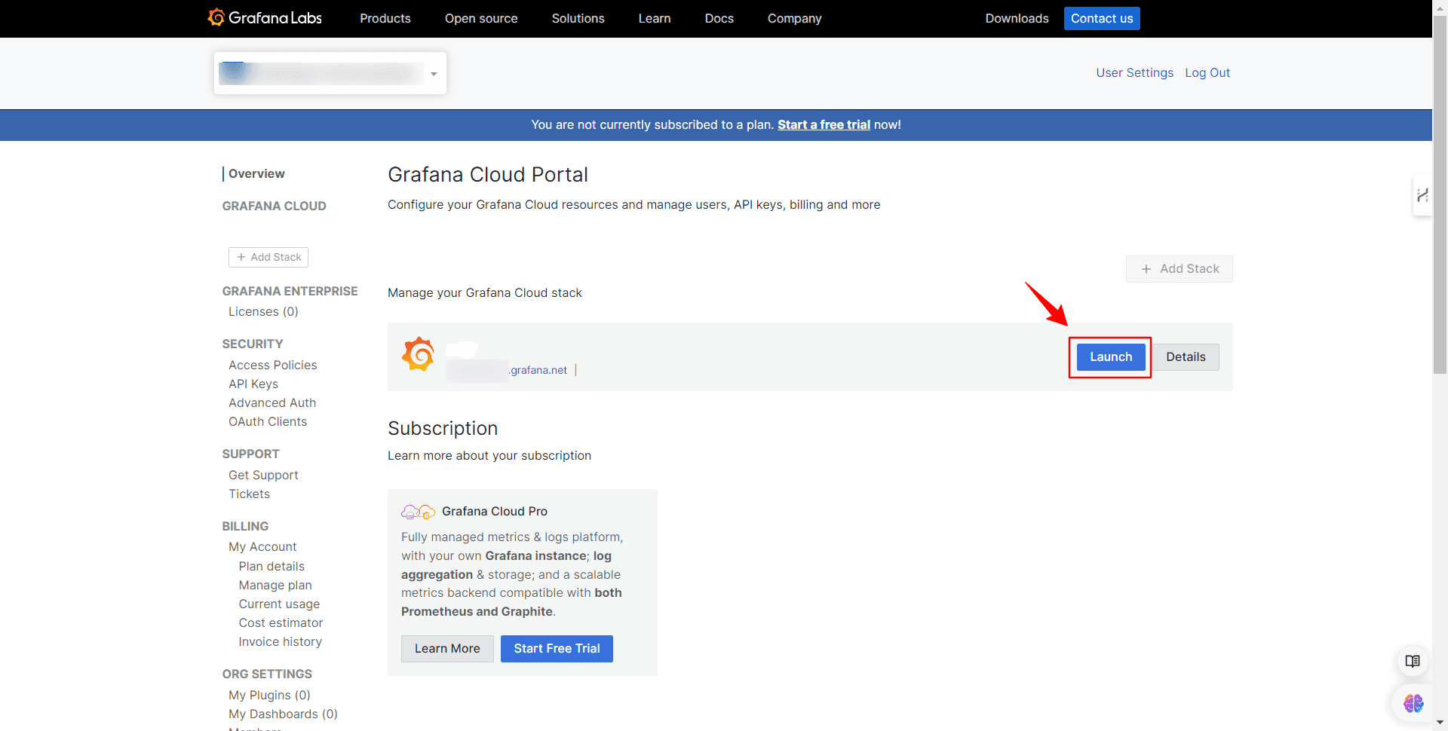Click the stack Details button

(1186, 357)
